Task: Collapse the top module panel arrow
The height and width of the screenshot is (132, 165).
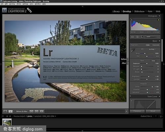Action: pyautogui.click(x=82, y=7)
